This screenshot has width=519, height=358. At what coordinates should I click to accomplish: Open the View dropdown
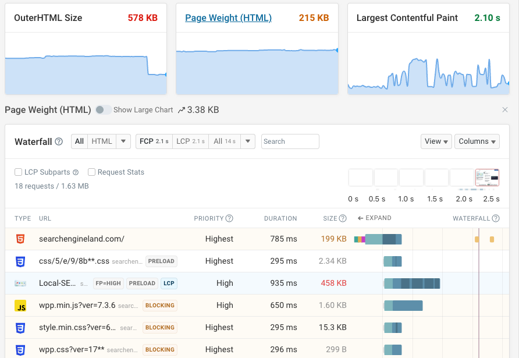436,141
